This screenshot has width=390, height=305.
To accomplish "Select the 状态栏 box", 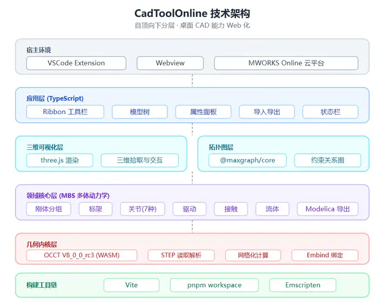I will coord(330,112).
